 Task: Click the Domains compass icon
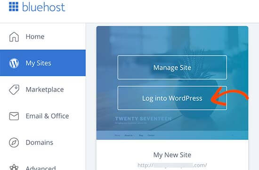(14, 142)
